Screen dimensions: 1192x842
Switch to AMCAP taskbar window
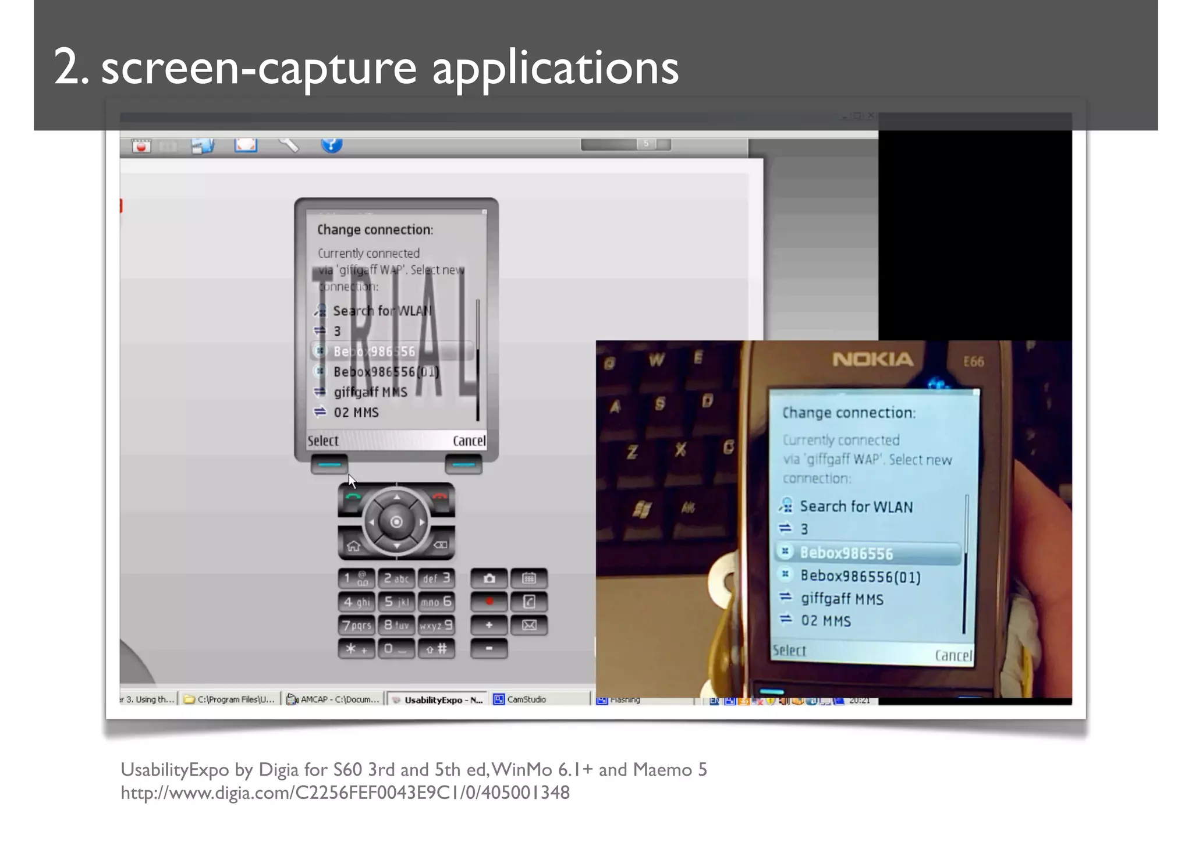(x=333, y=699)
